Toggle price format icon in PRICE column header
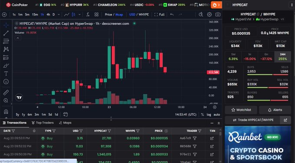295x163 pixels. pos(166,131)
